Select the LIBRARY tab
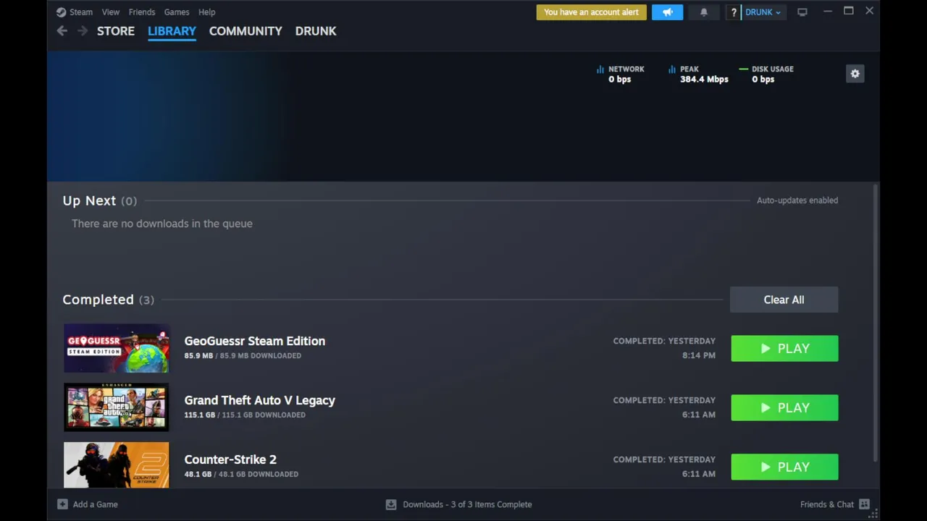This screenshot has height=521, width=927. 172,31
